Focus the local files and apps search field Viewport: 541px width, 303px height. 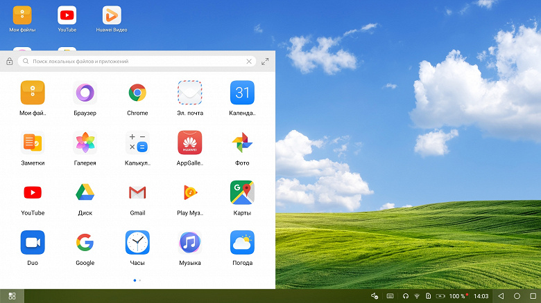(x=137, y=62)
